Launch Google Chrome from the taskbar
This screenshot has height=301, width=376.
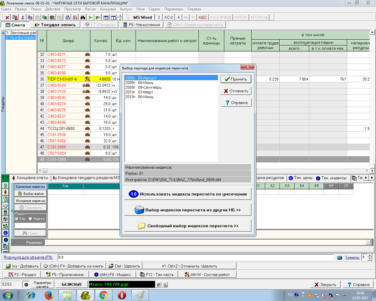(x=103, y=295)
